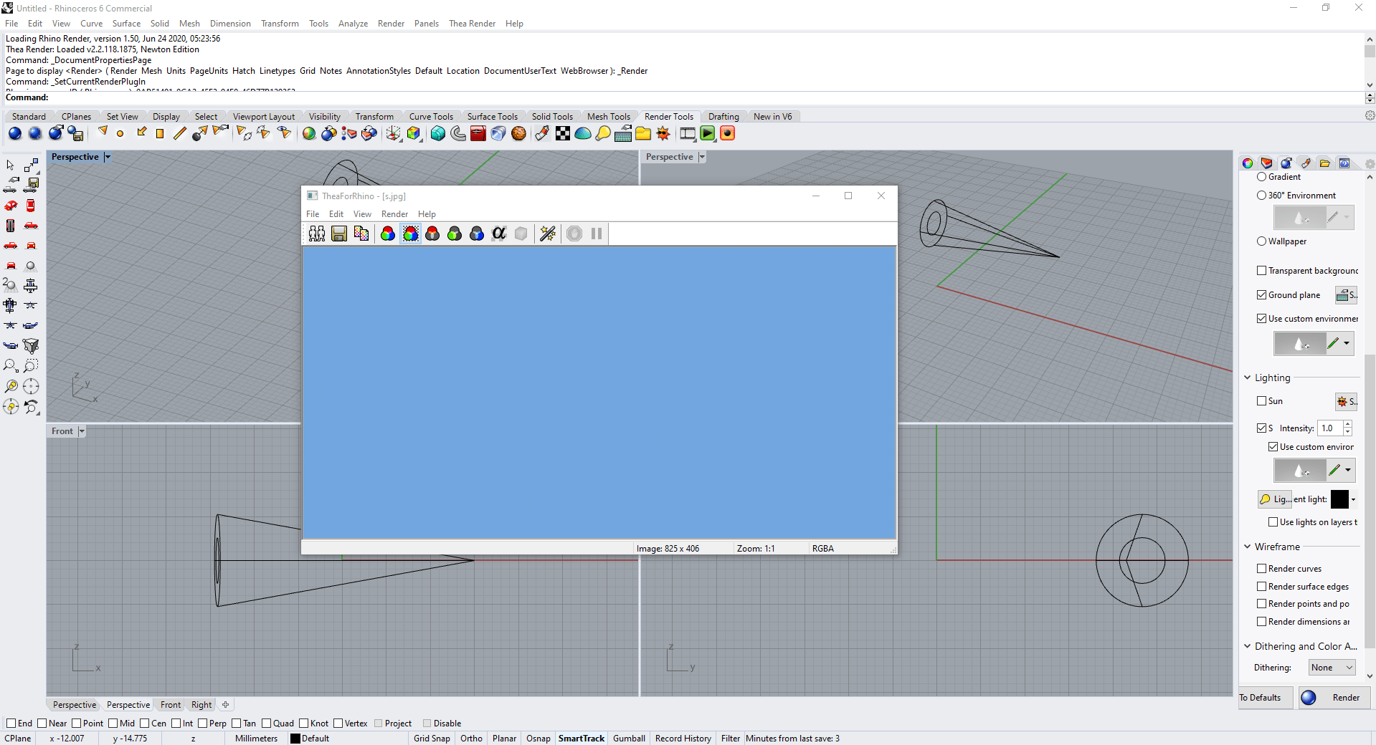Viewport: 1376px width, 745px height.
Task: Click the orange line light icon
Action: pos(180,133)
